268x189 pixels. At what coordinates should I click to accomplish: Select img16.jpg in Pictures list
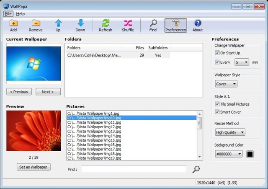[x=131, y=145]
